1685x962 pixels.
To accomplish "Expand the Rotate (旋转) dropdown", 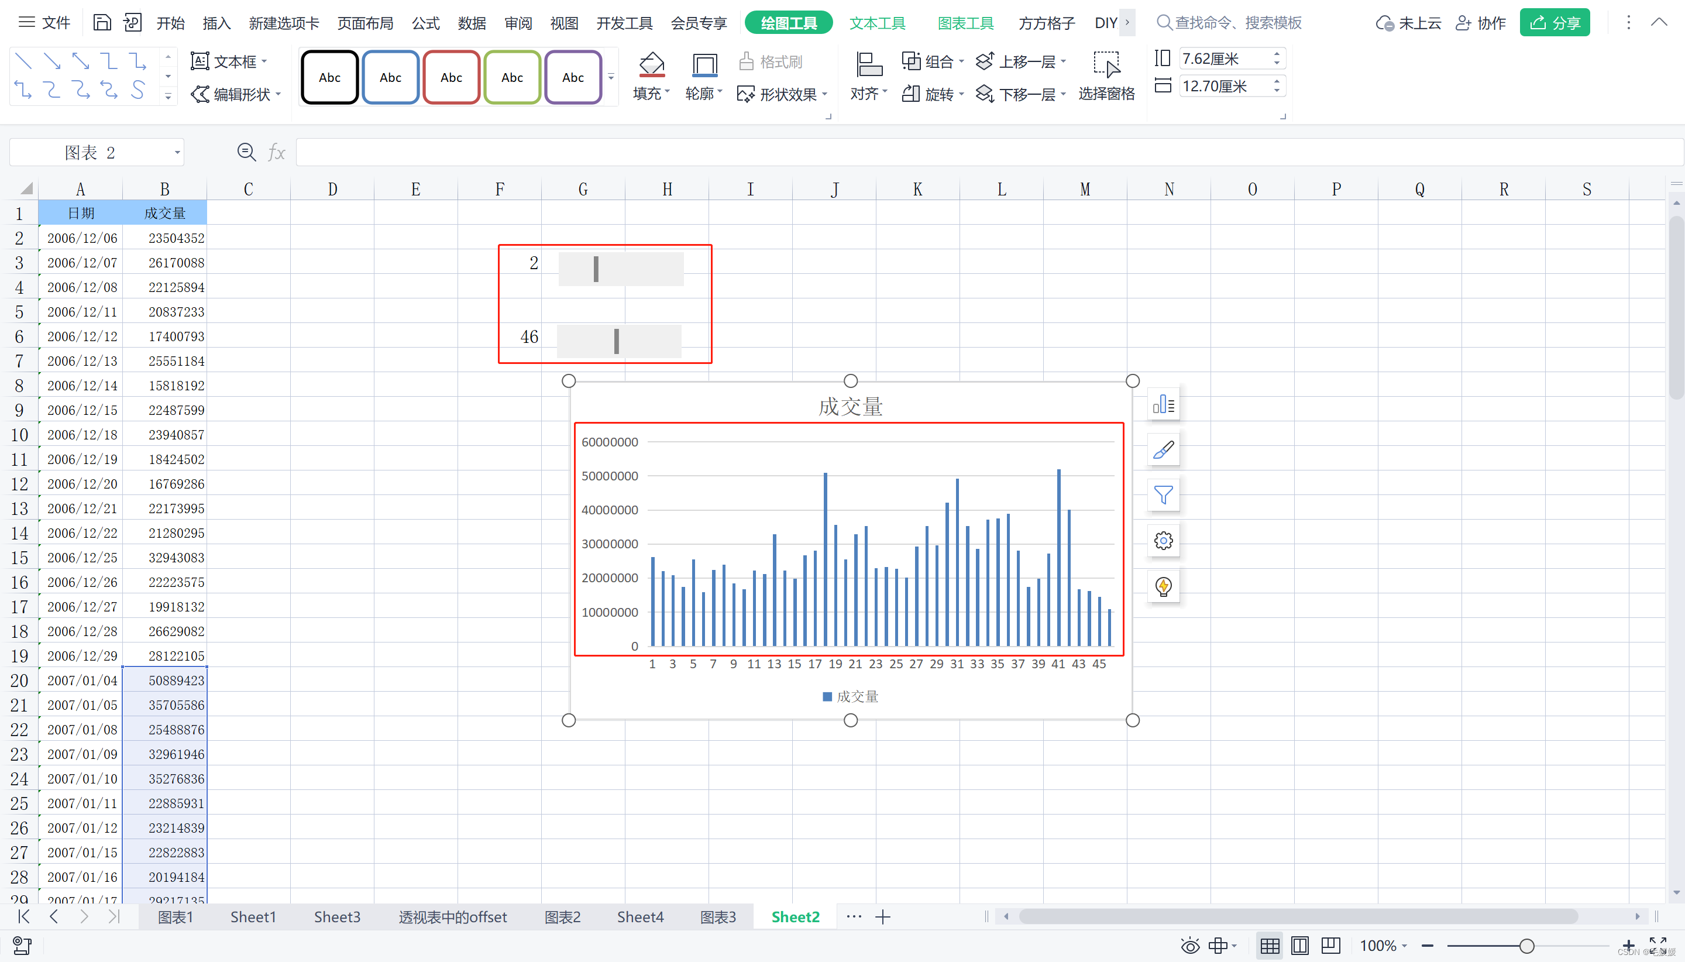I will (961, 94).
